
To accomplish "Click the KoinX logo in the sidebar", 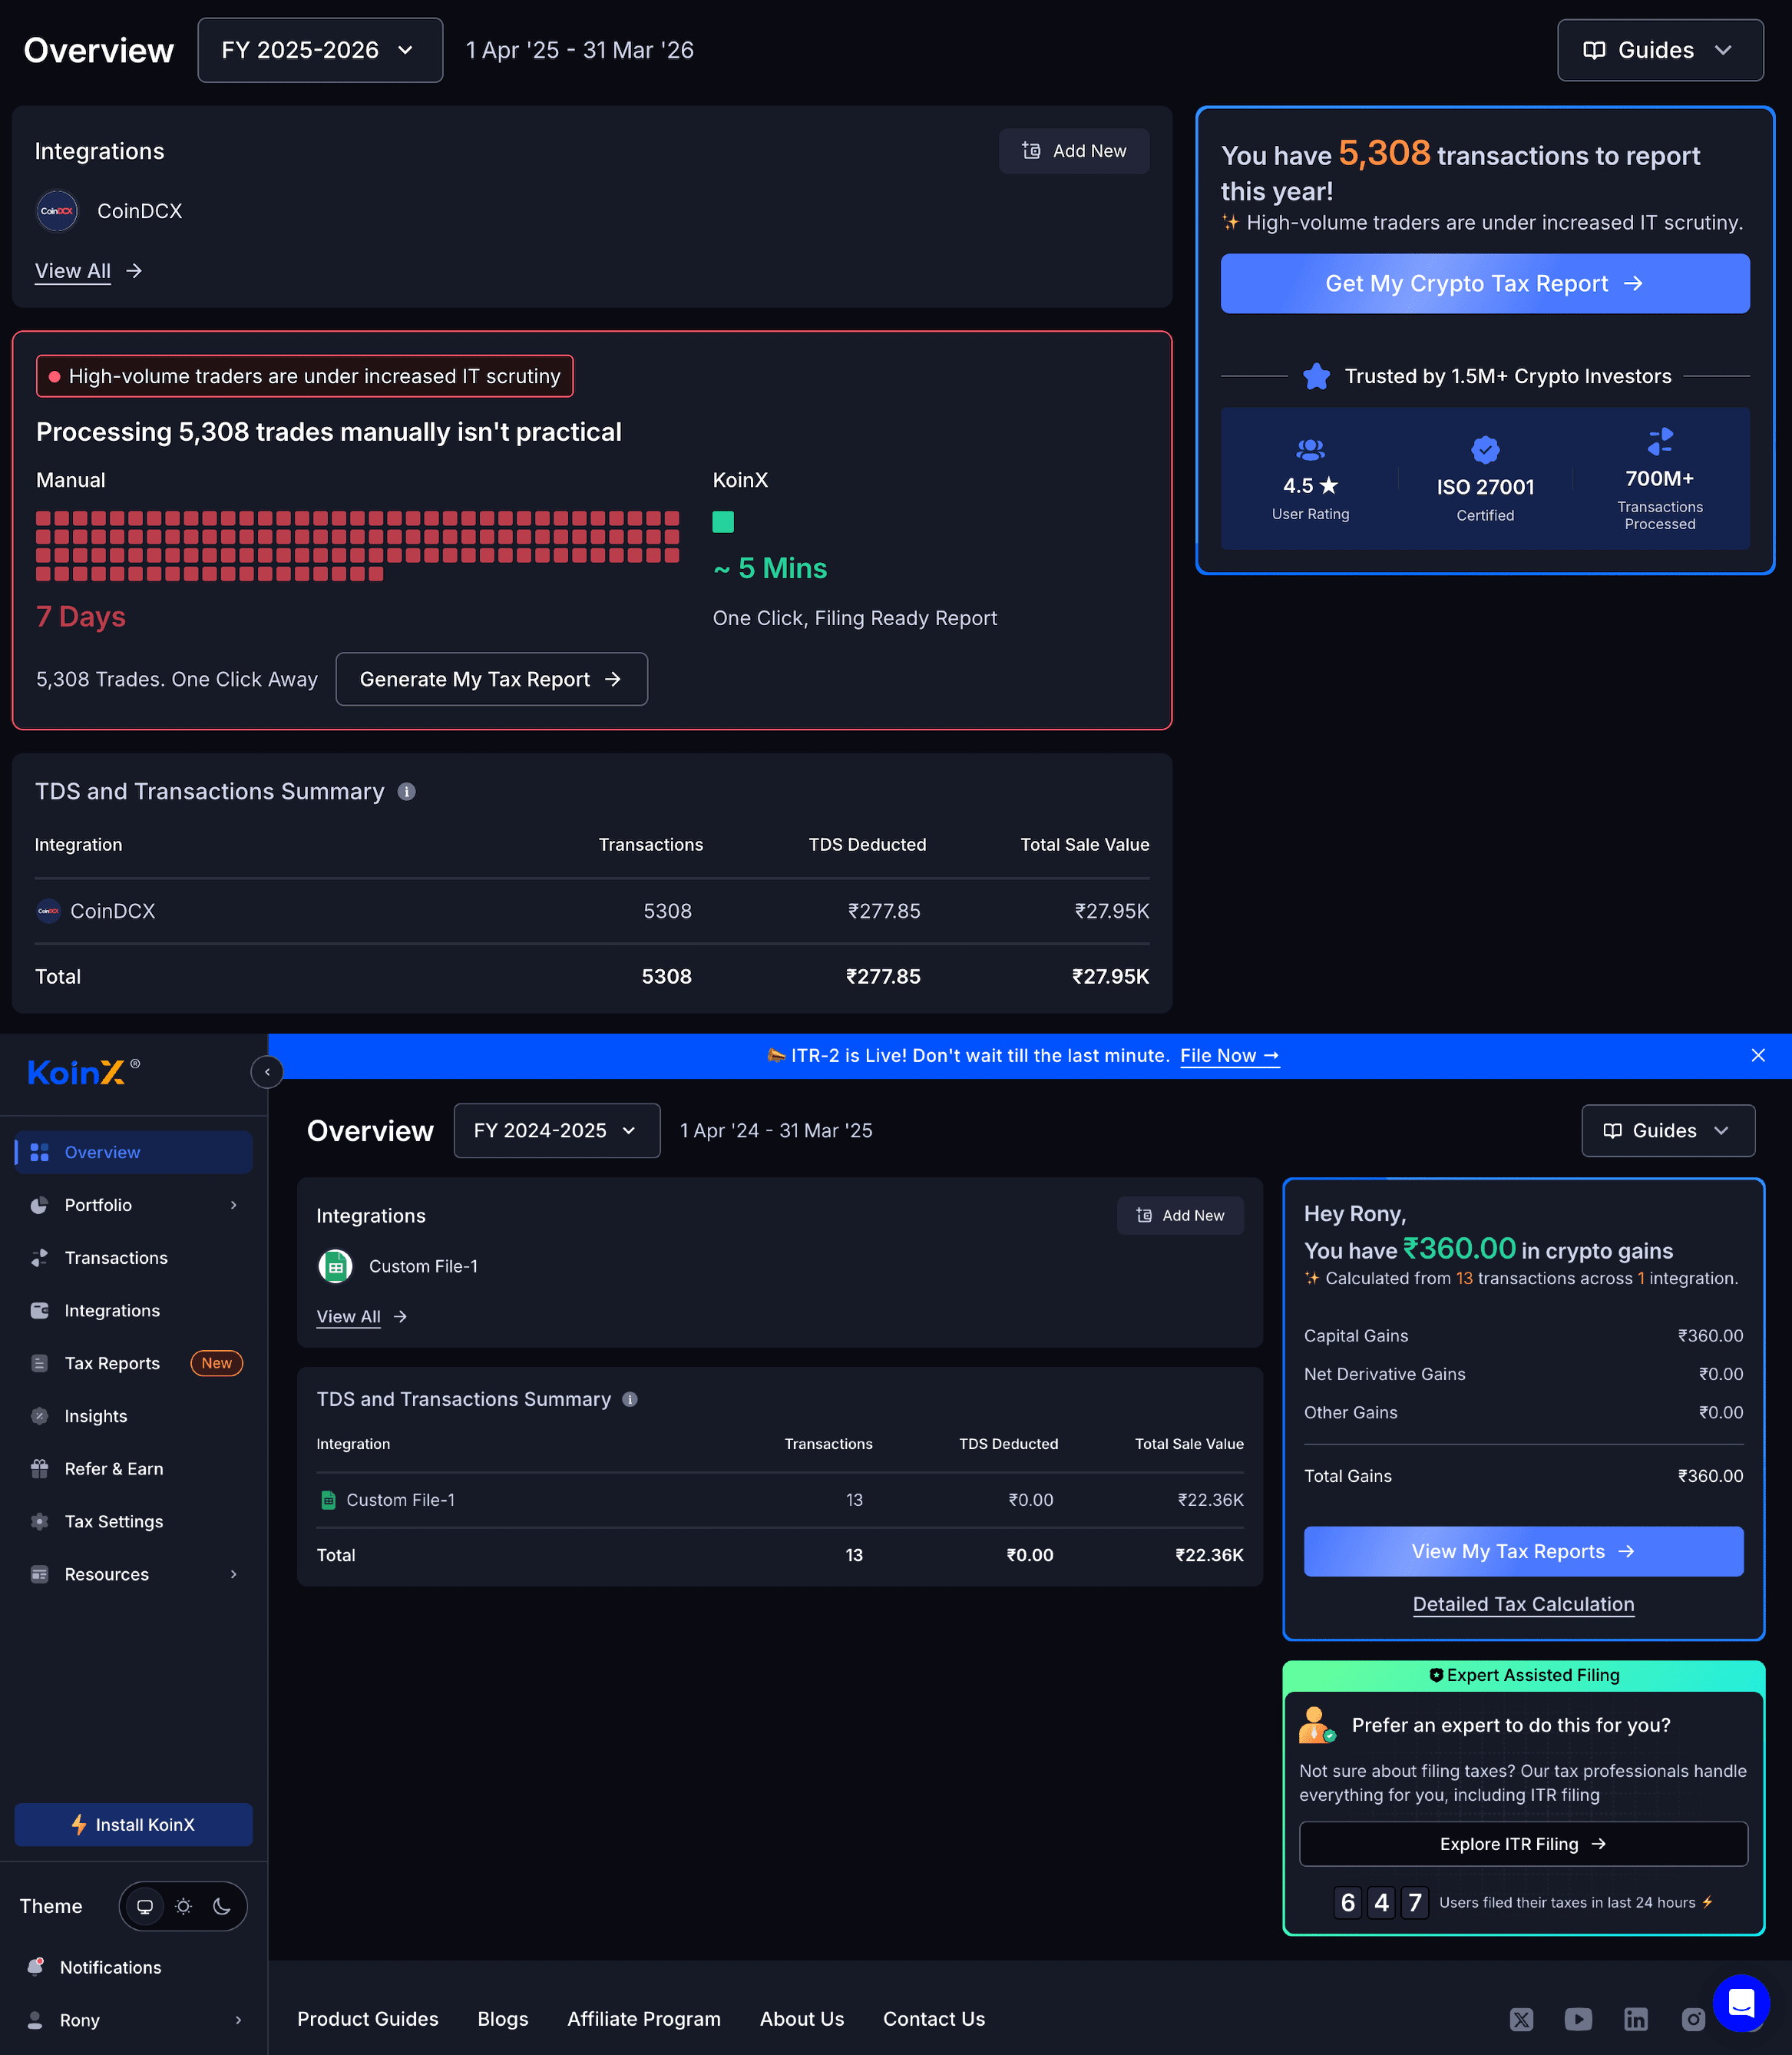I will click(x=84, y=1072).
